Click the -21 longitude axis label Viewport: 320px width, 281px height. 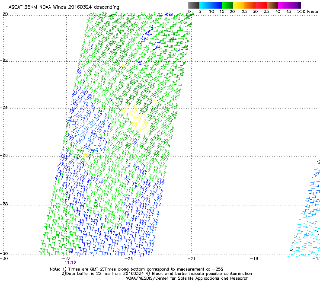[x=191, y=259]
